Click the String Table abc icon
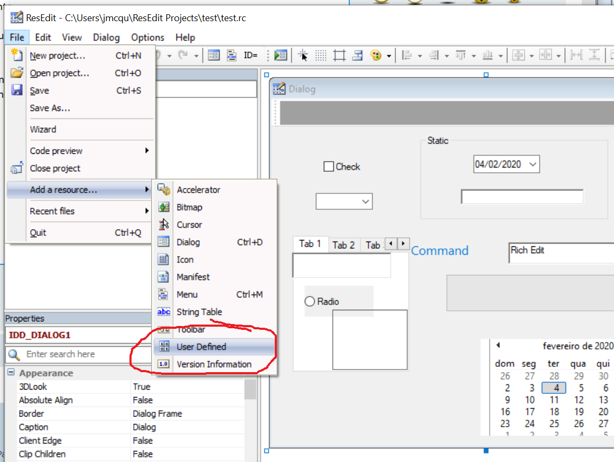The height and width of the screenshot is (462, 614). coord(164,312)
